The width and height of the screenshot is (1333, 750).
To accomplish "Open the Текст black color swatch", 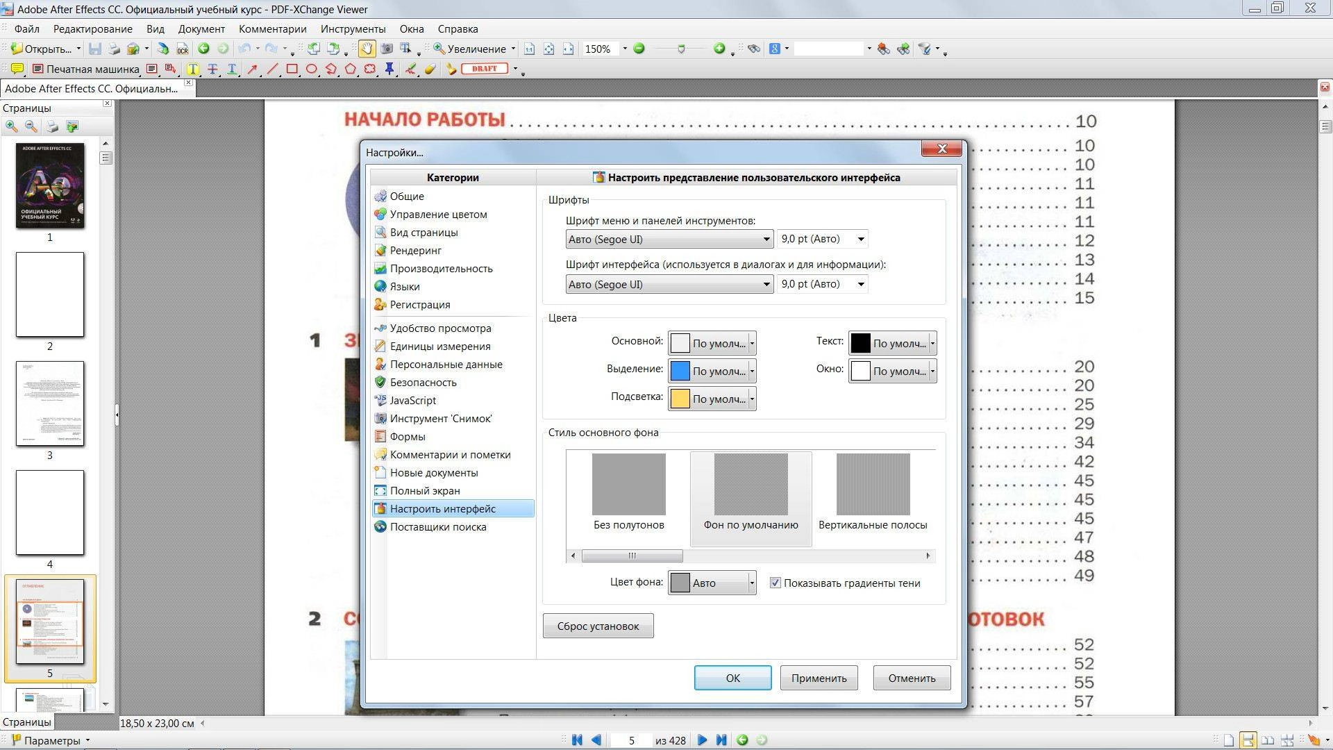I will tap(892, 343).
